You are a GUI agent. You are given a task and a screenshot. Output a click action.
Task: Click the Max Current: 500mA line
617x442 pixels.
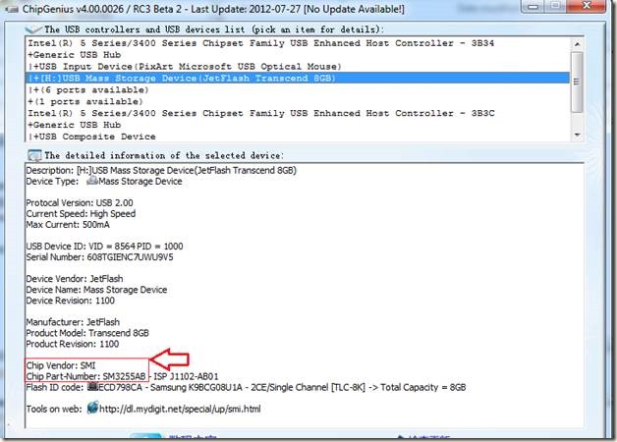(68, 225)
